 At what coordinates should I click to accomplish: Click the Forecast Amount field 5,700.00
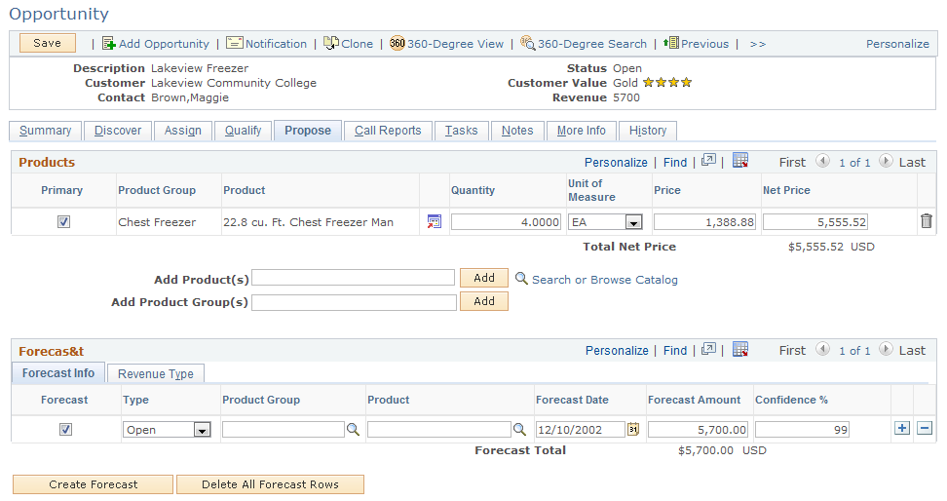(x=698, y=430)
